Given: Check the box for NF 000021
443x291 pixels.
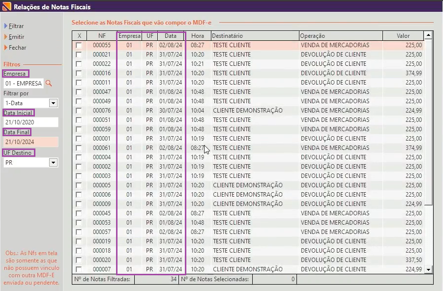Looking at the screenshot, I should click(79, 55).
